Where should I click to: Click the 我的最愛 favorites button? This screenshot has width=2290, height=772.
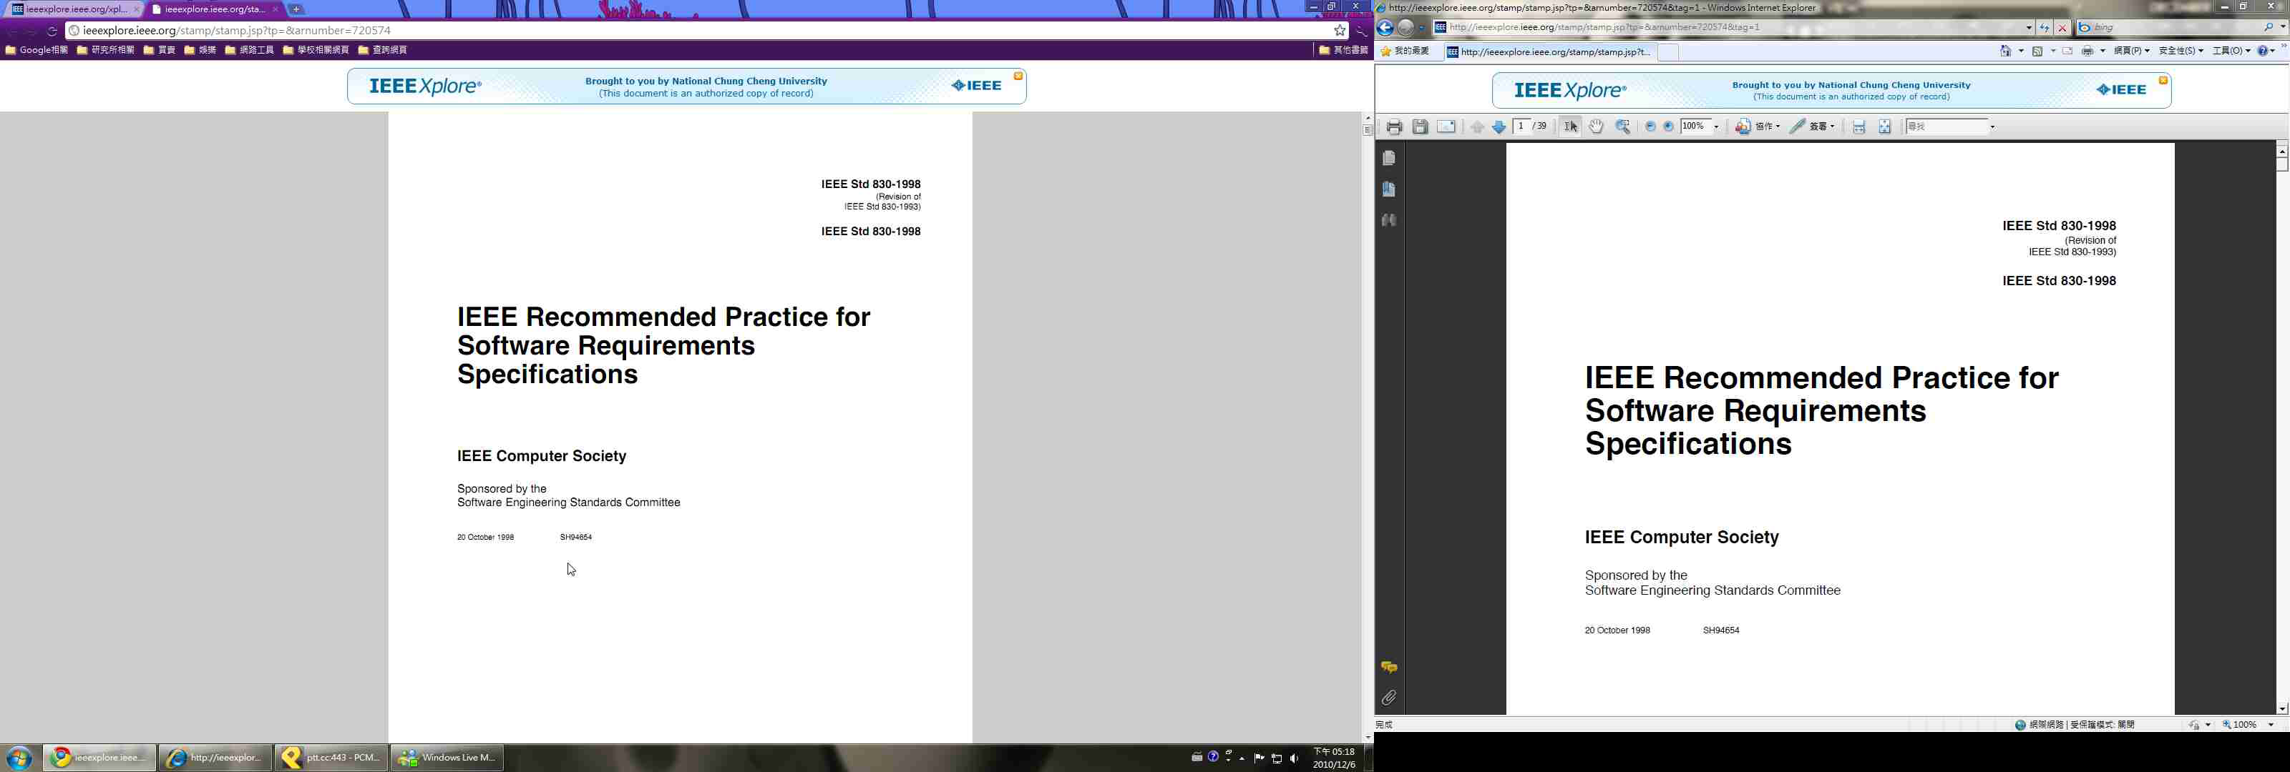point(1405,51)
